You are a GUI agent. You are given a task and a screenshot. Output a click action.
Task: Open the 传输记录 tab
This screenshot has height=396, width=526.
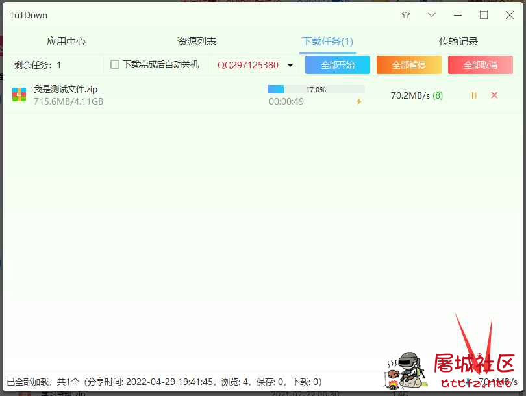point(458,42)
